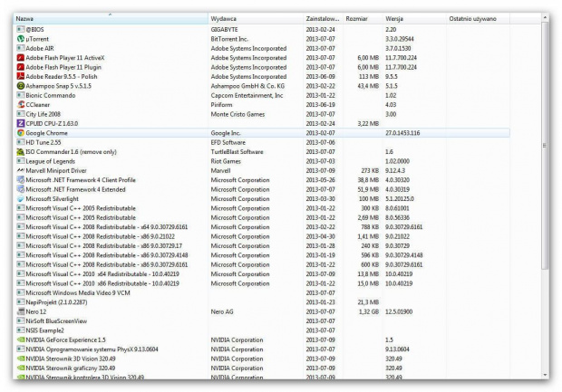The height and width of the screenshot is (392, 562).
Task: Select Visual C++ 2008 Redistributable x86 9.0.21022
Action: coord(261,236)
